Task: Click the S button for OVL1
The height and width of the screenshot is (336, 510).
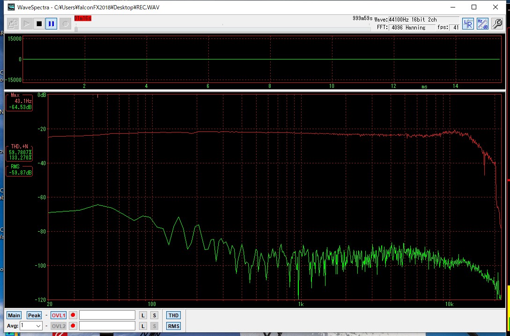Action: point(155,315)
